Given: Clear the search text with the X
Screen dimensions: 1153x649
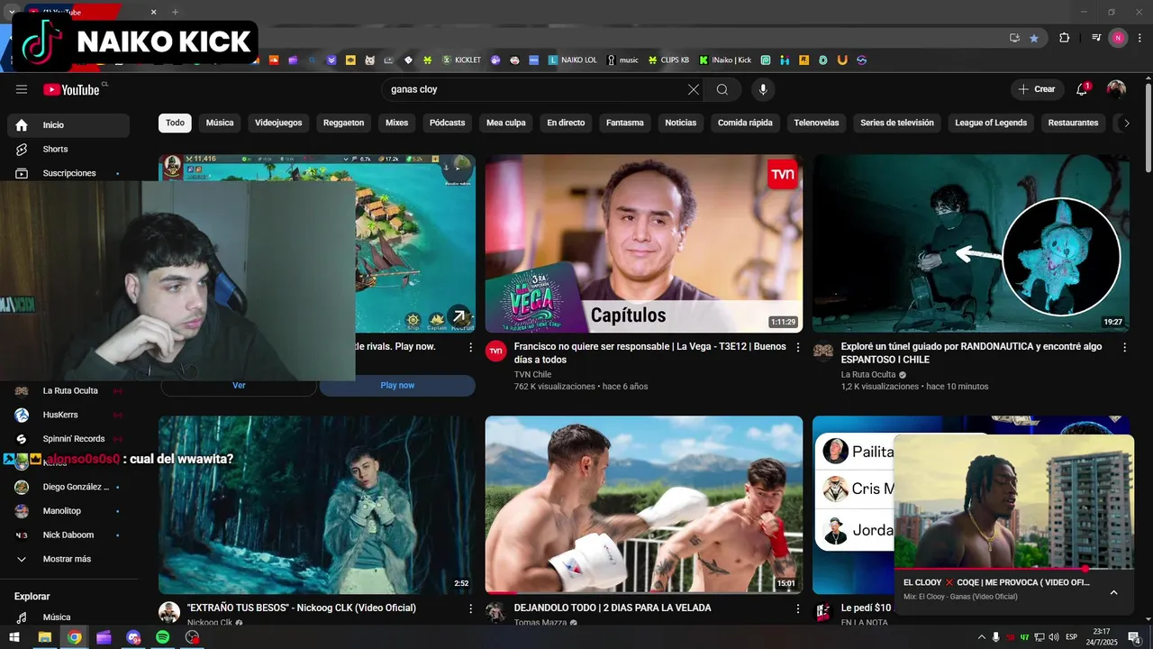Looking at the screenshot, I should (x=693, y=89).
